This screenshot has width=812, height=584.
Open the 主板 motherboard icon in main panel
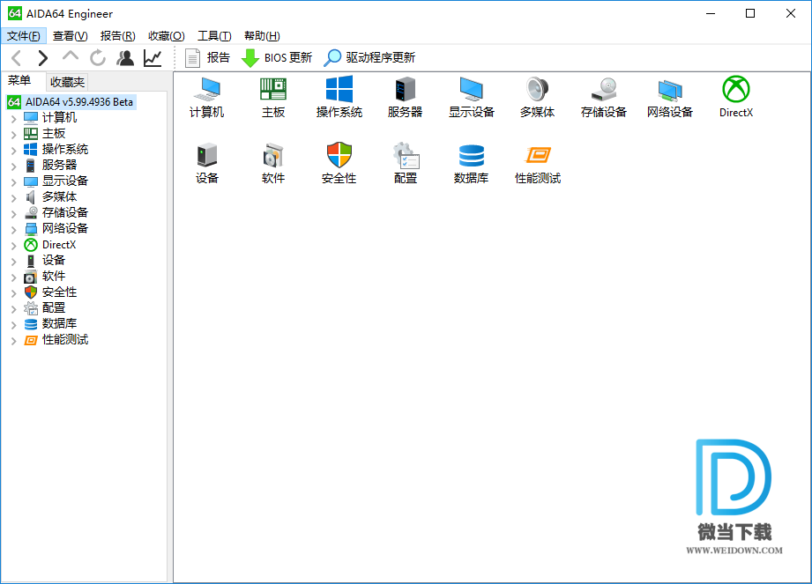(273, 97)
